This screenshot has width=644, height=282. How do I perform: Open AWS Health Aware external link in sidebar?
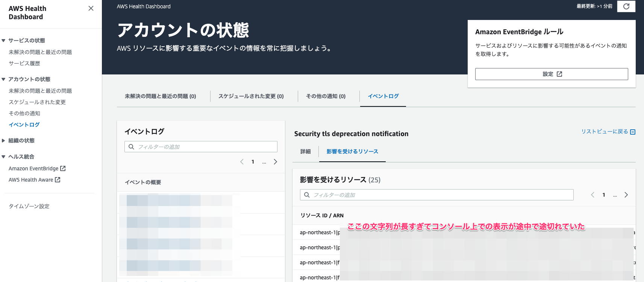pyautogui.click(x=35, y=180)
